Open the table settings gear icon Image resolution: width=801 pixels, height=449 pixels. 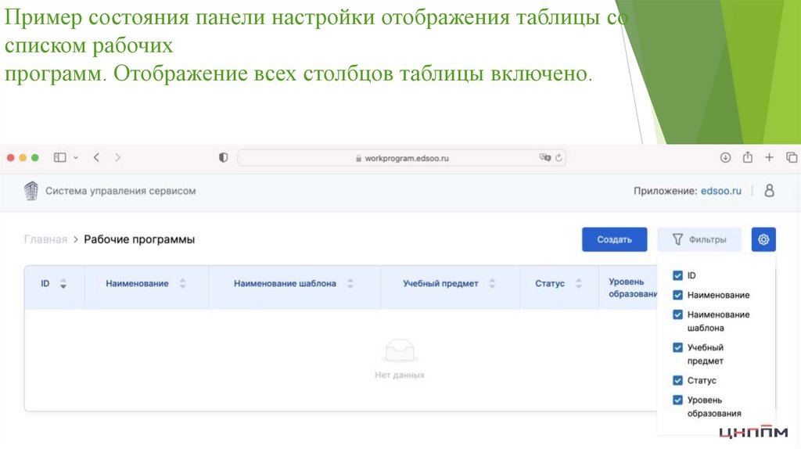[x=763, y=239]
